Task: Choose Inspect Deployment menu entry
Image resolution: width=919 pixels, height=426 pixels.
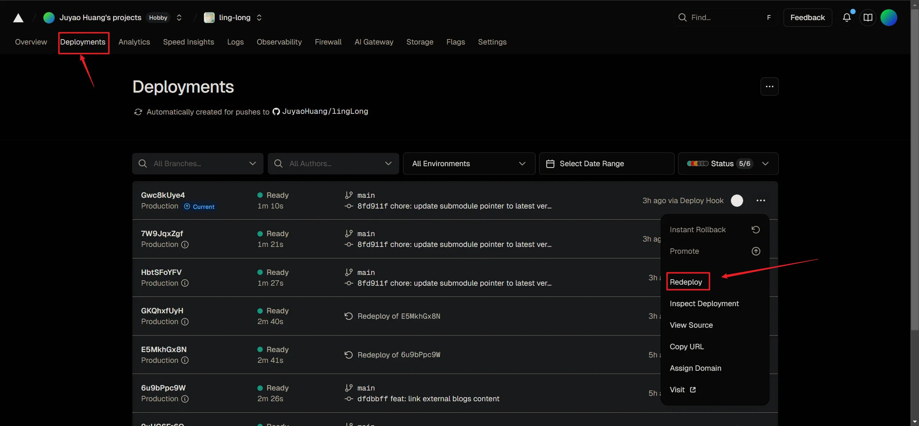Action: click(704, 304)
